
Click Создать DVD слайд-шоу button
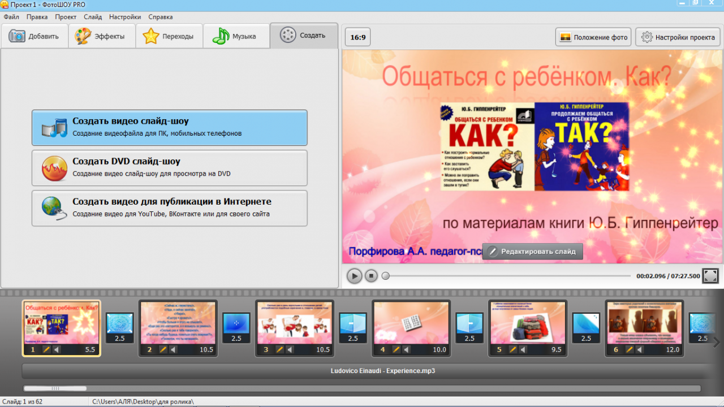pos(170,168)
